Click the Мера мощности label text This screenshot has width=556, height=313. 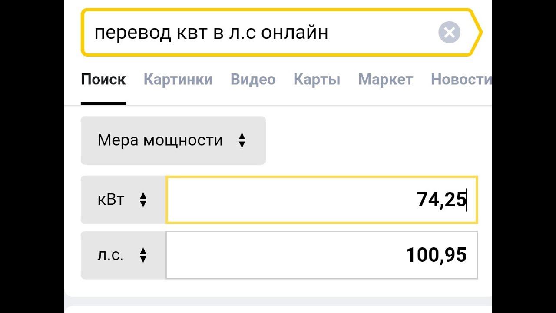(x=160, y=140)
